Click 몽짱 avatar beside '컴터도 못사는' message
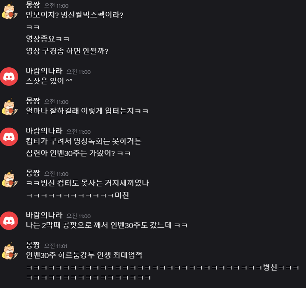306x288 pixels. coord(9,179)
